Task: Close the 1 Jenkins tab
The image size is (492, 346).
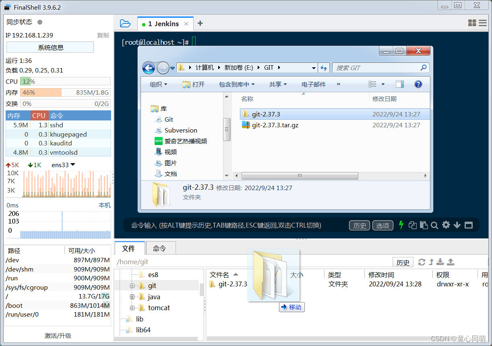Action: (x=186, y=24)
